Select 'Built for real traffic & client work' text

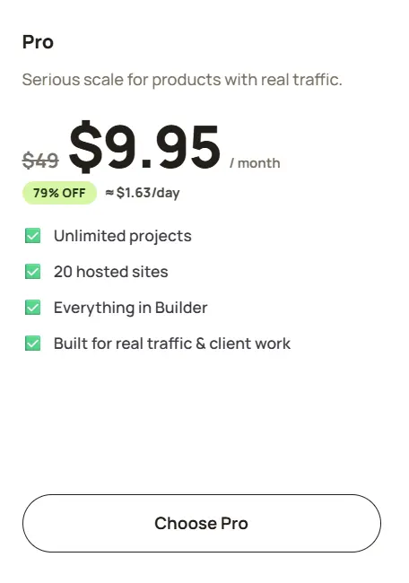[x=172, y=344]
